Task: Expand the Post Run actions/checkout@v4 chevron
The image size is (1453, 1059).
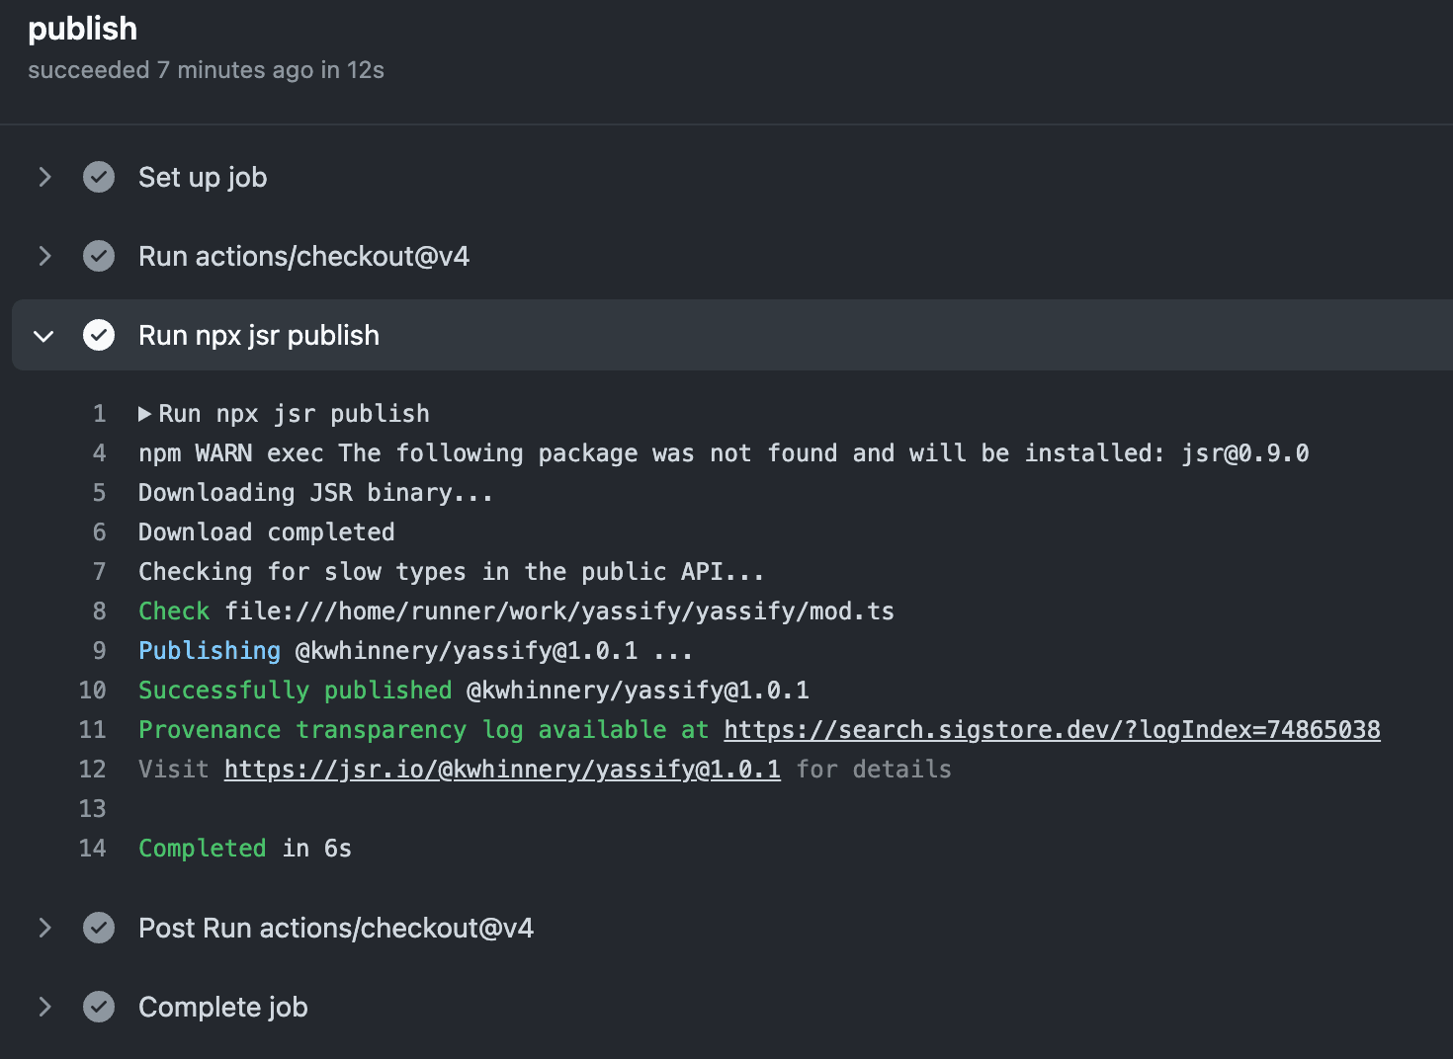Action: pyautogui.click(x=44, y=928)
